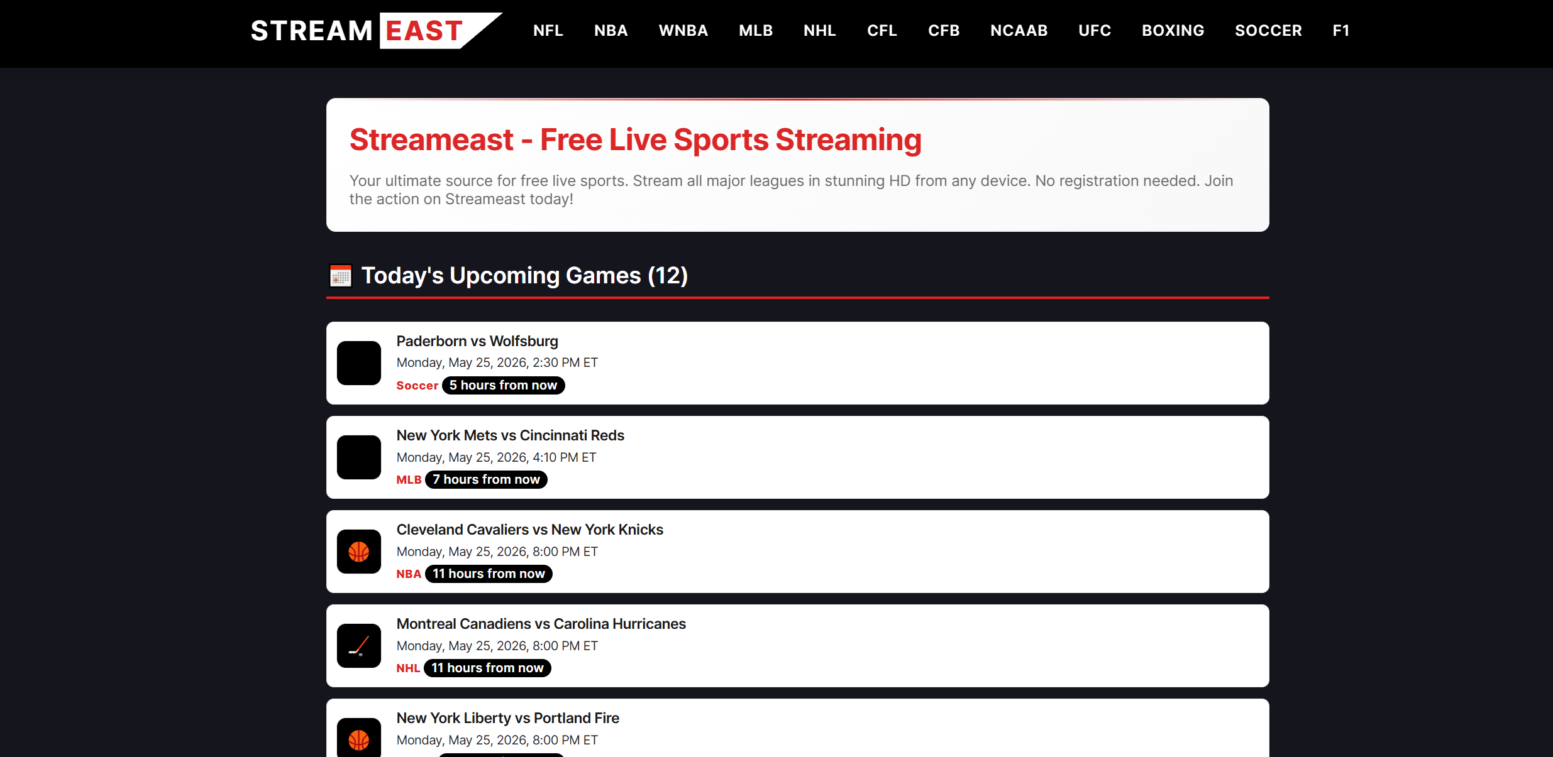Click the Mets vs Reds game icon
The width and height of the screenshot is (1553, 757).
(x=359, y=457)
